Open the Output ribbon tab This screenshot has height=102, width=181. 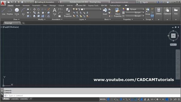pyautogui.click(x=61, y=5)
